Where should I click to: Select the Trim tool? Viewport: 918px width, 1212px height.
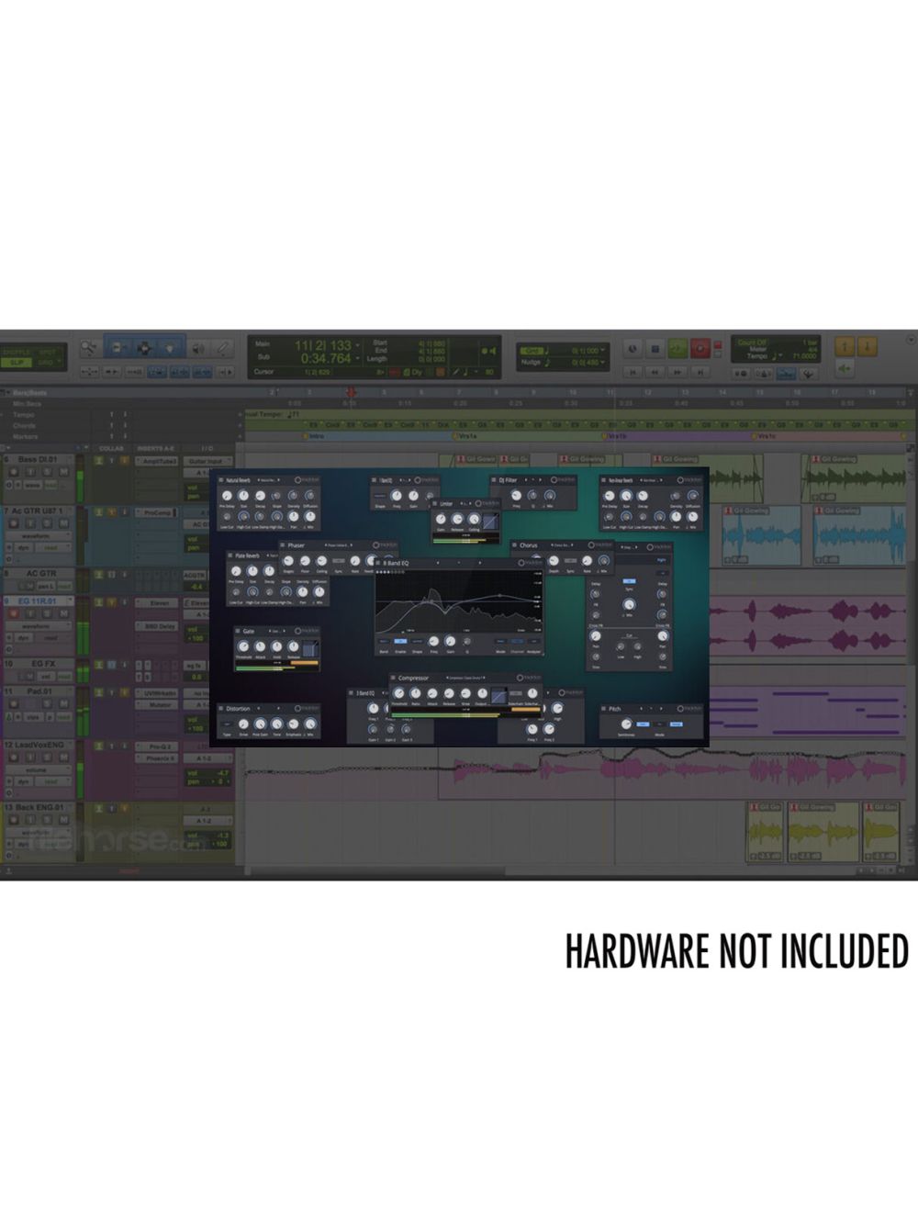point(118,347)
